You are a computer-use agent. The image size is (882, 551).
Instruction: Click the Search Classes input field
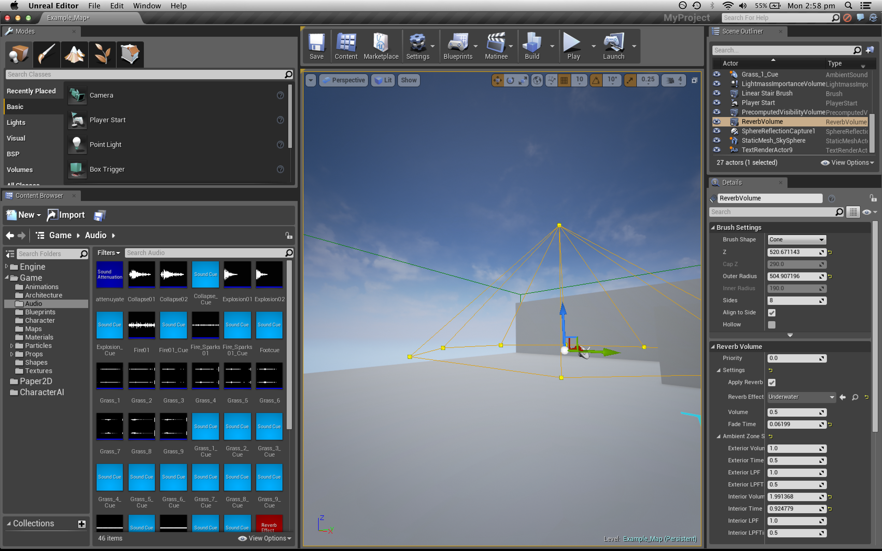[x=150, y=74]
